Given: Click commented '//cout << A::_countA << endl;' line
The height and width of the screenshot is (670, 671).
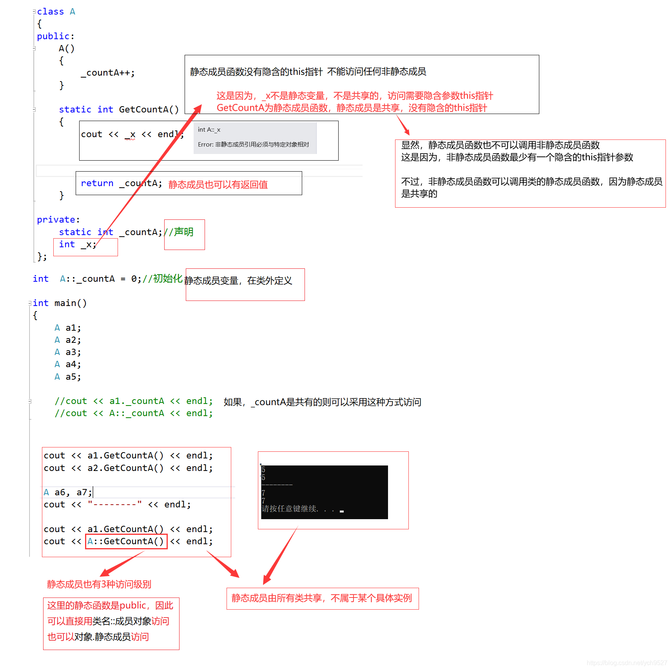Looking at the screenshot, I should [x=134, y=413].
